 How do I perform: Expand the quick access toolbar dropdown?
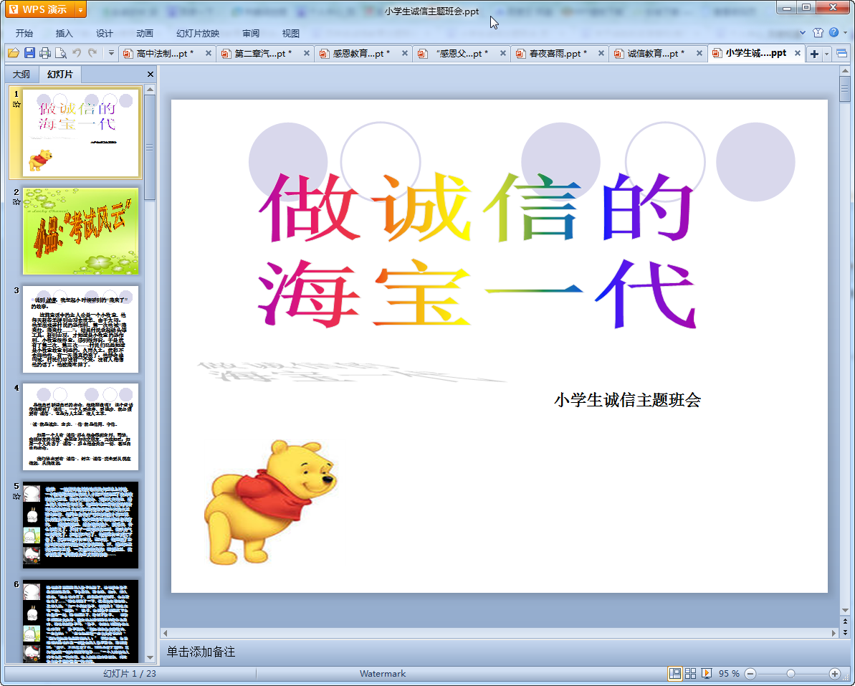pyautogui.click(x=111, y=53)
